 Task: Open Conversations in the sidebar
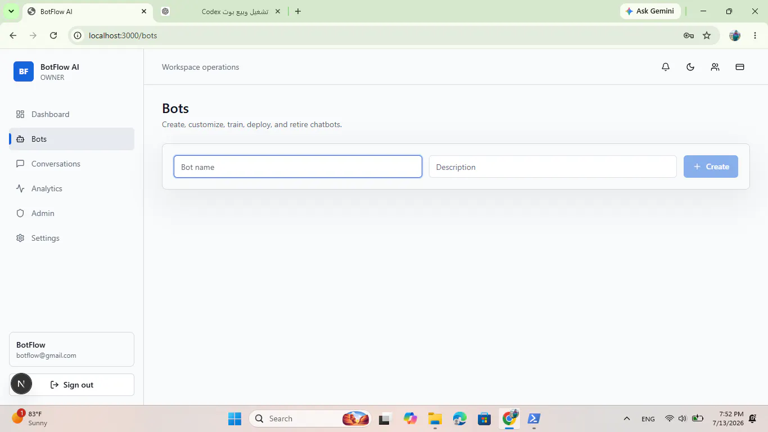(71, 164)
